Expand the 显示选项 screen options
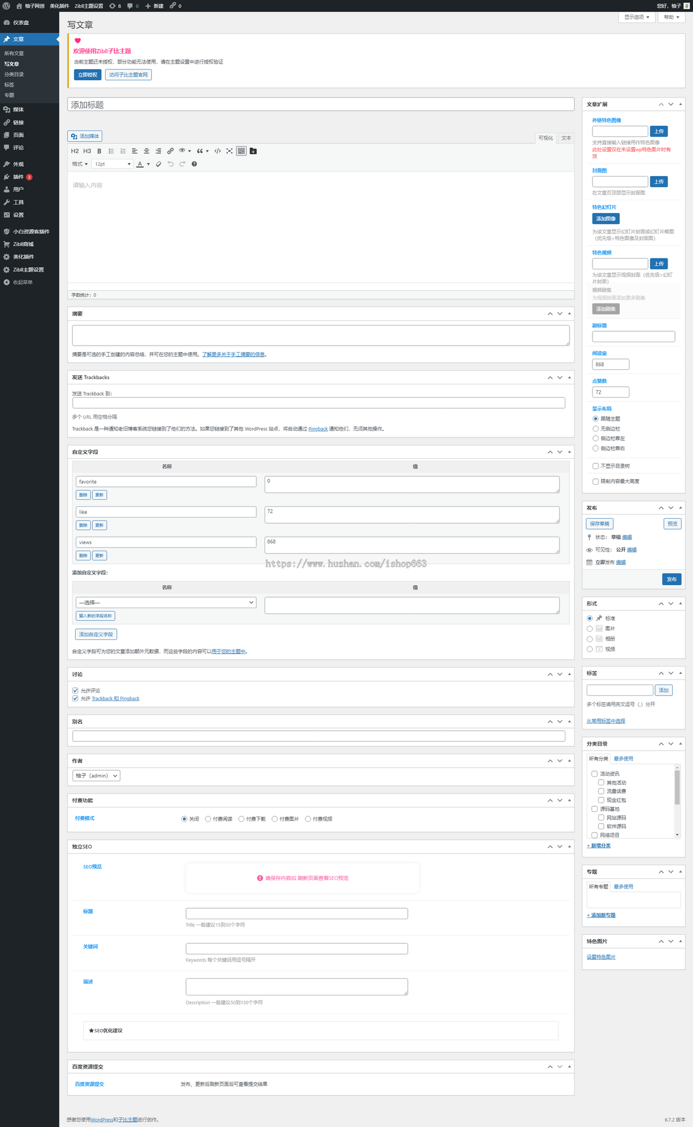This screenshot has width=693, height=1127. pyautogui.click(x=636, y=17)
